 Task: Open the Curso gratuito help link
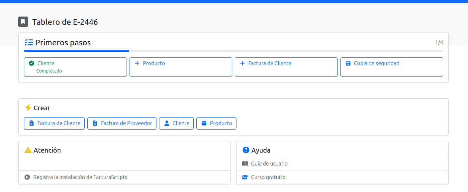[342, 177]
